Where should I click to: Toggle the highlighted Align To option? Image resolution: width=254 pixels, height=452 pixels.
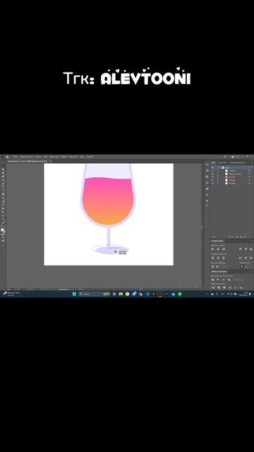tap(242, 267)
